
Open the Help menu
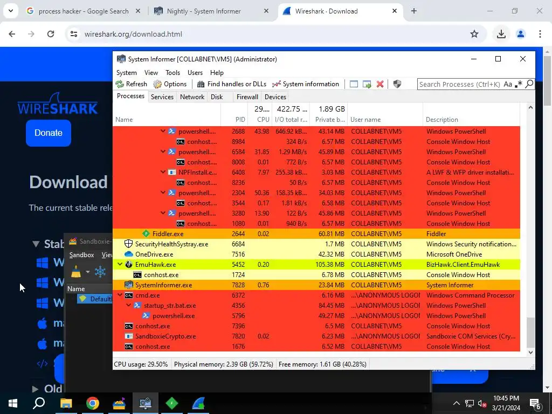217,73
